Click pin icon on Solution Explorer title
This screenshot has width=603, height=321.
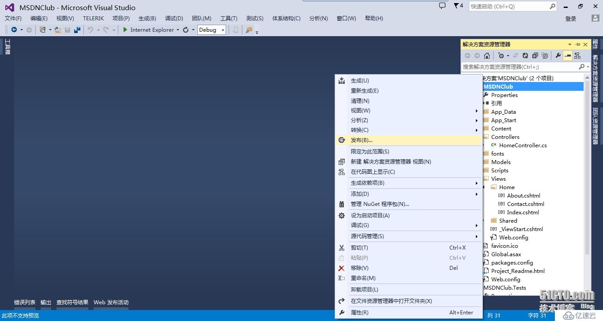click(578, 44)
